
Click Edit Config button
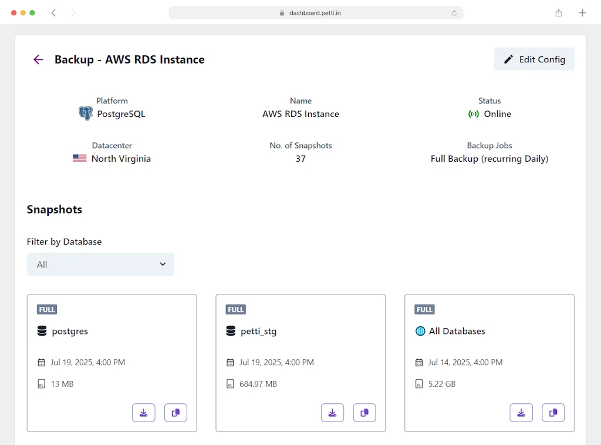point(534,59)
